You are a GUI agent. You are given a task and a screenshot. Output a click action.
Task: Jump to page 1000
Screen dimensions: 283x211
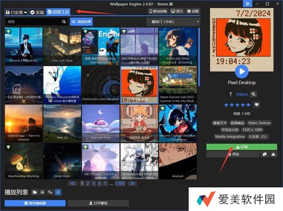pos(120,184)
